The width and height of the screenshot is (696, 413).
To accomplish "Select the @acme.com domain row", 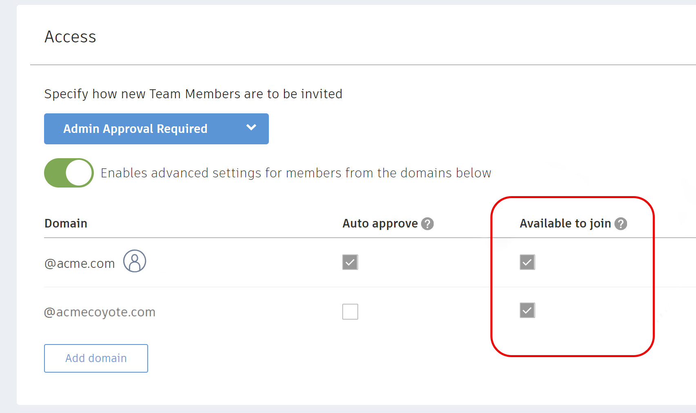I will pos(80,263).
